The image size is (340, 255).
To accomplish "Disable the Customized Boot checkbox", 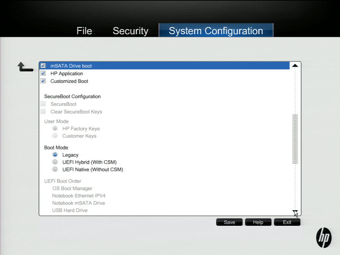I will point(43,81).
